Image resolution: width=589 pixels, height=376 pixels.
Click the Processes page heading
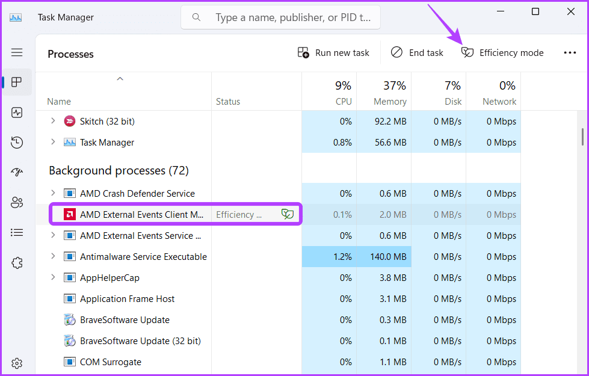70,54
